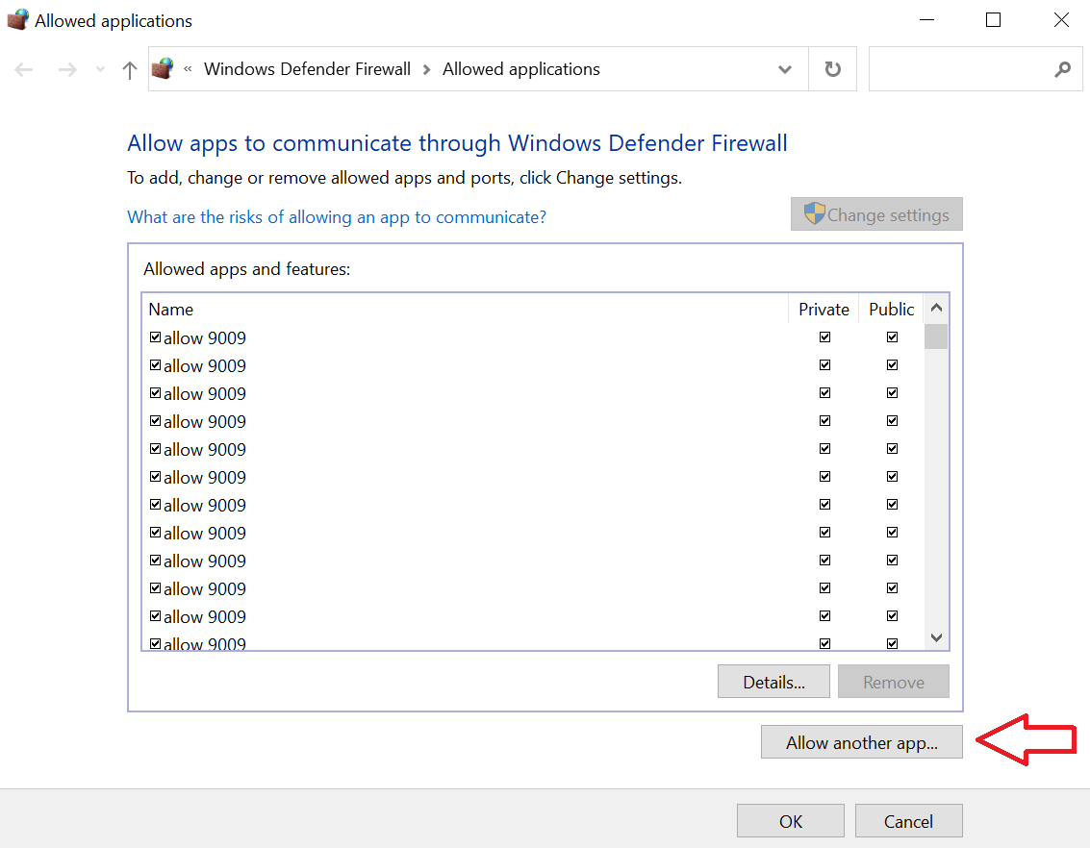
Task: Click inside the search box field
Action: pos(959,69)
